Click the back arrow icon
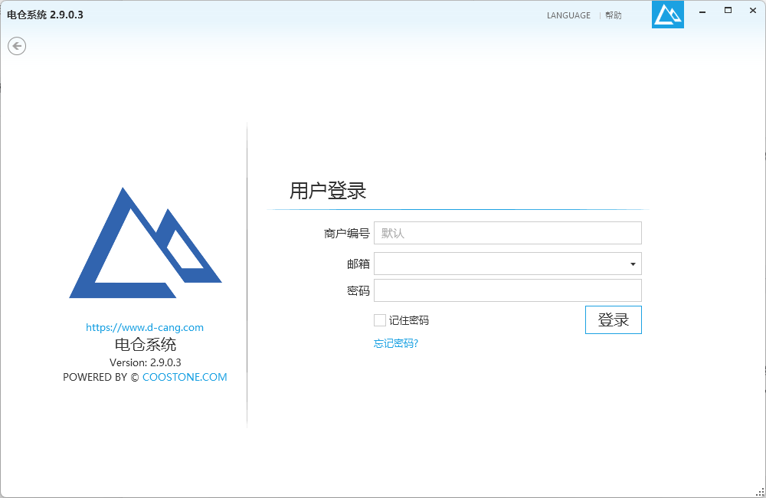Image resolution: width=766 pixels, height=498 pixels. (17, 47)
